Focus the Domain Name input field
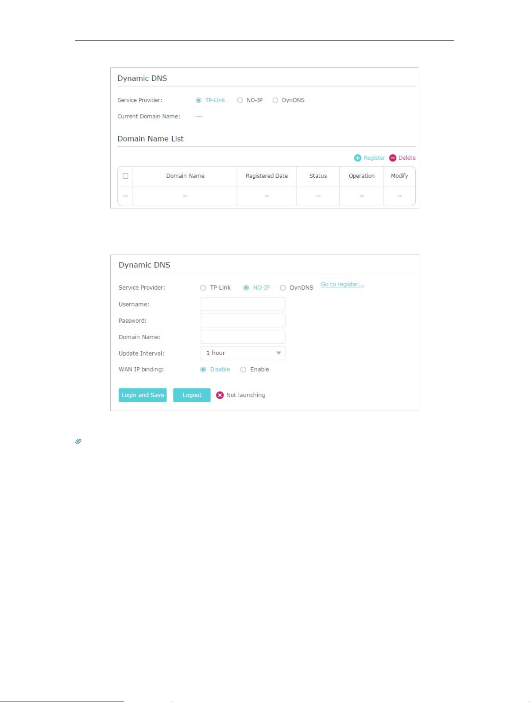This screenshot has width=530, height=702. tap(243, 337)
